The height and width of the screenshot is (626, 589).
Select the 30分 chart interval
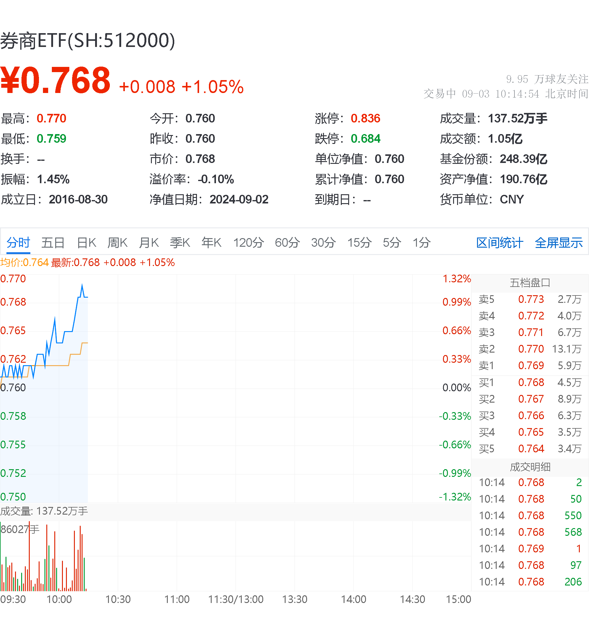tap(323, 242)
